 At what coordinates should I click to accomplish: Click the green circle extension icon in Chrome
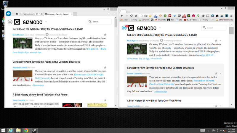coord(165,16)
